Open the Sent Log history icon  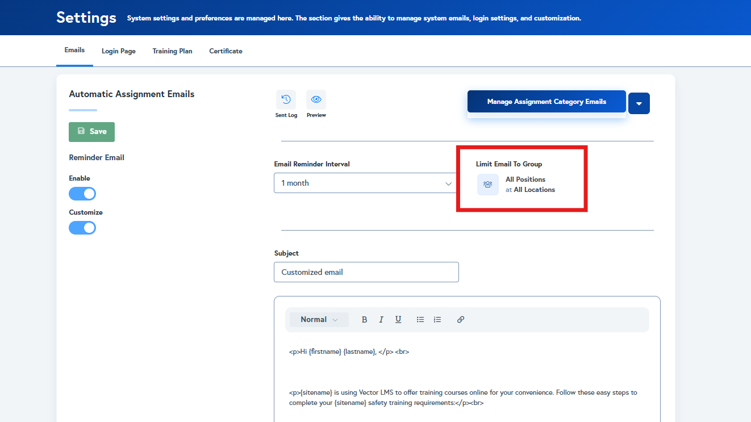286,99
